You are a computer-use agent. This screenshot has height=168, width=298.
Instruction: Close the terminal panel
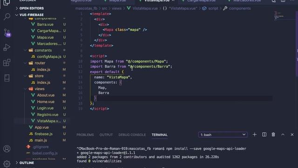click(x=292, y=135)
